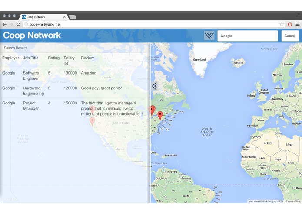Click the Venezuela label on the map

click(171, 172)
